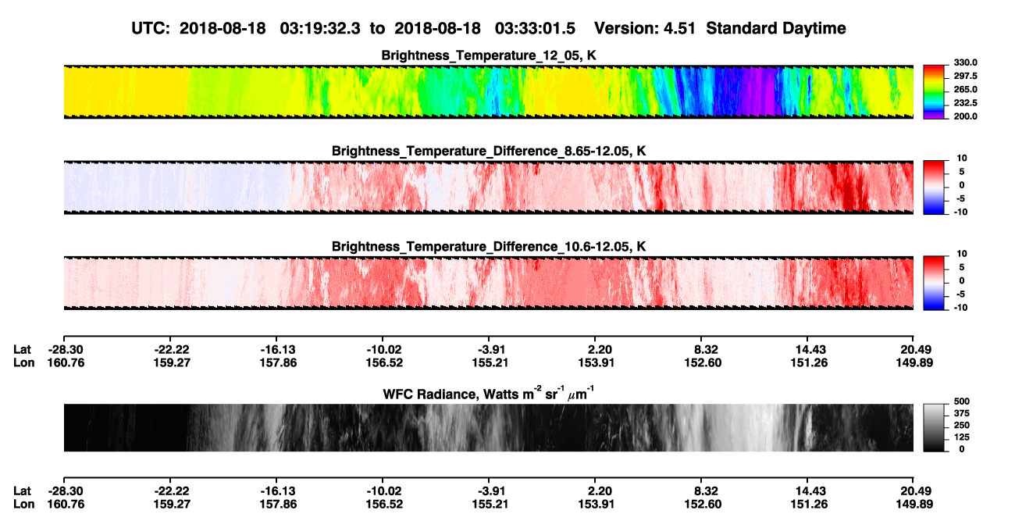Click the 'Lon' label below WFC Radiance panel
The image size is (1015, 521).
[x=23, y=504]
